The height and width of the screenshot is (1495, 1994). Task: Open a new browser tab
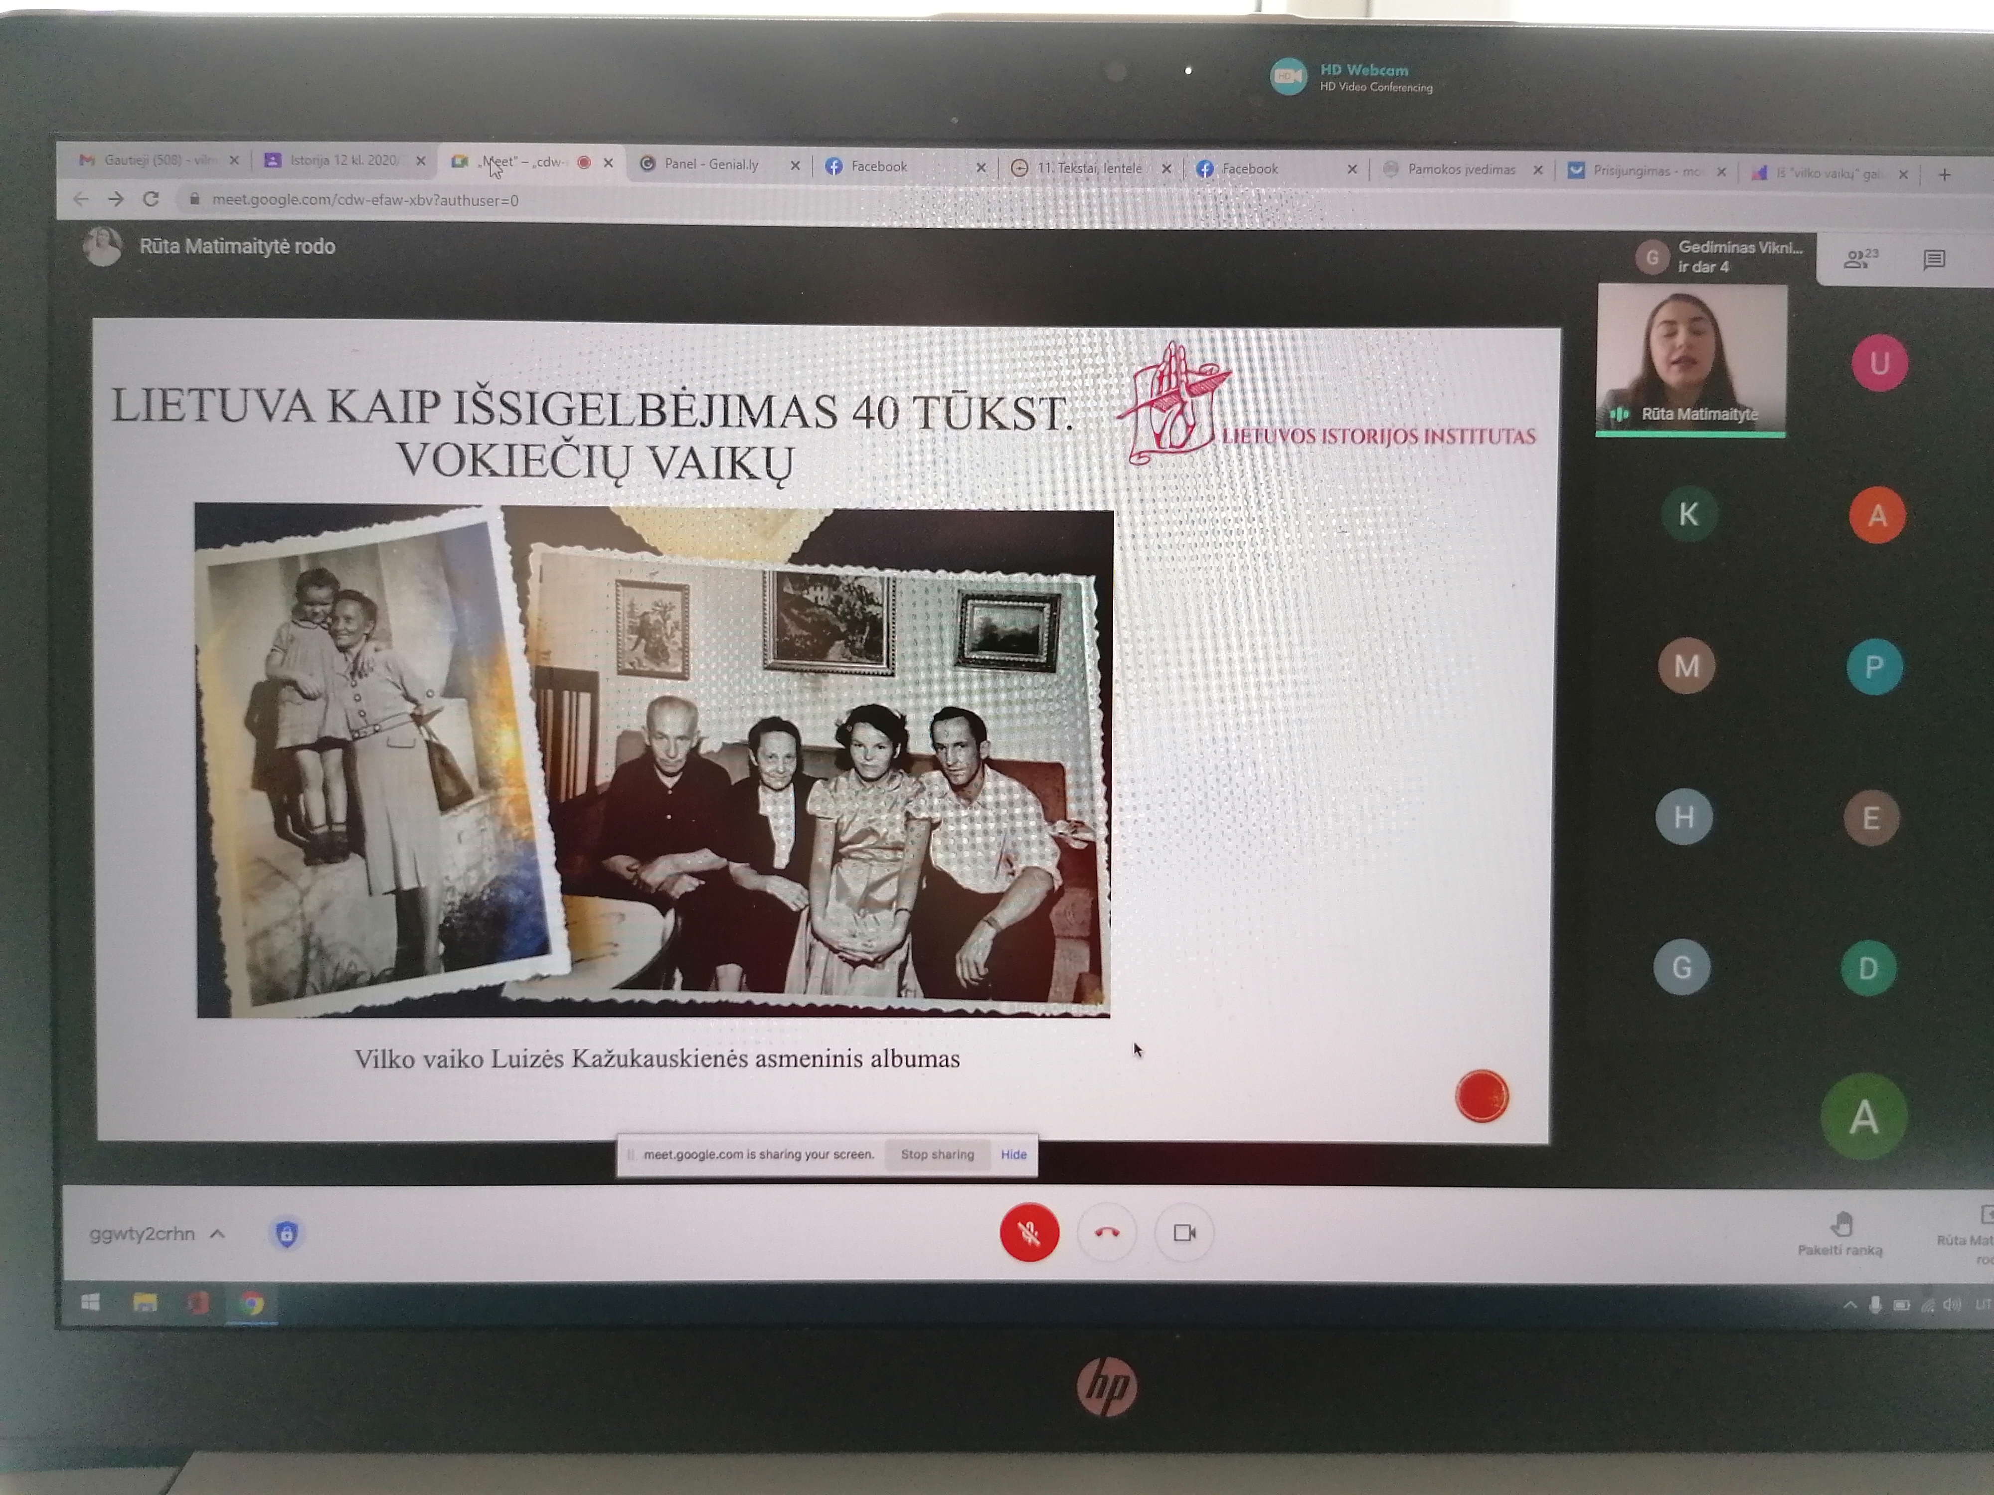click(1945, 175)
